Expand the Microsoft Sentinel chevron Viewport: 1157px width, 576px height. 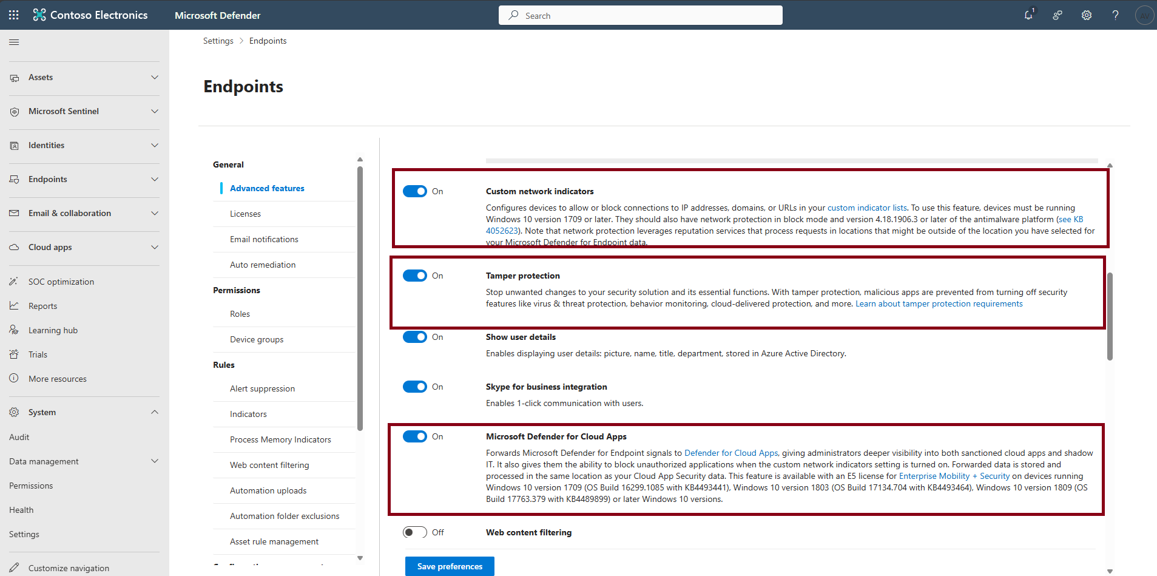point(155,112)
